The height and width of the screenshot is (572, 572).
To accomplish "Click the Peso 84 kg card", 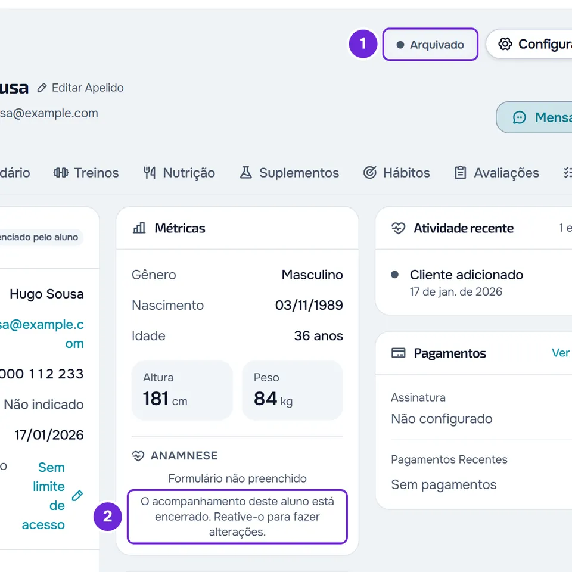I will 293,390.
